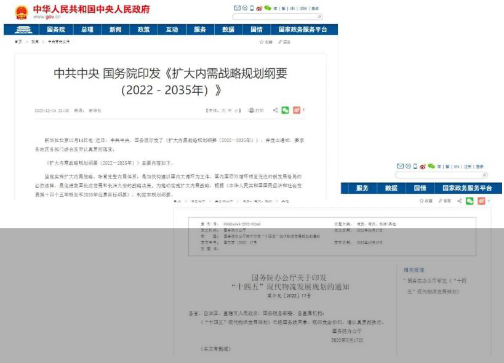Open the 互动 navigation tab

click(172, 30)
